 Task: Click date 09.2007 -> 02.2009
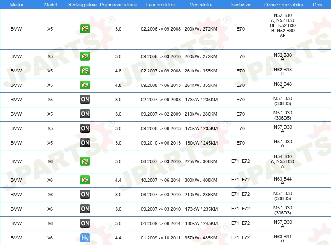coord(161,114)
